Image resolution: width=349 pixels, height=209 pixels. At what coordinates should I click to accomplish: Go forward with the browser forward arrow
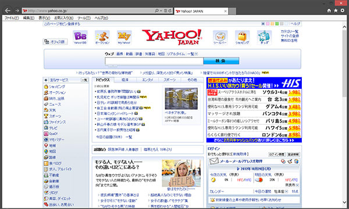[x=17, y=10]
